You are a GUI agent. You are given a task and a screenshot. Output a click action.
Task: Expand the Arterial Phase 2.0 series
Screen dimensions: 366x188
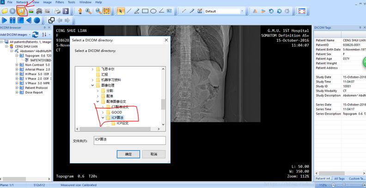[x=17, y=70]
